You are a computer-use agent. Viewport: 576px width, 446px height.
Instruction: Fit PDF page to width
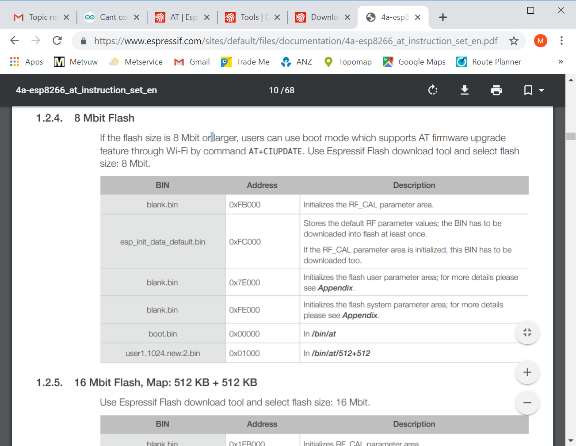(527, 332)
